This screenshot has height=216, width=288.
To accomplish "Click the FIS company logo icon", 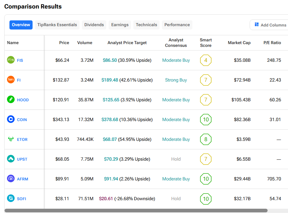I will (11, 60).
